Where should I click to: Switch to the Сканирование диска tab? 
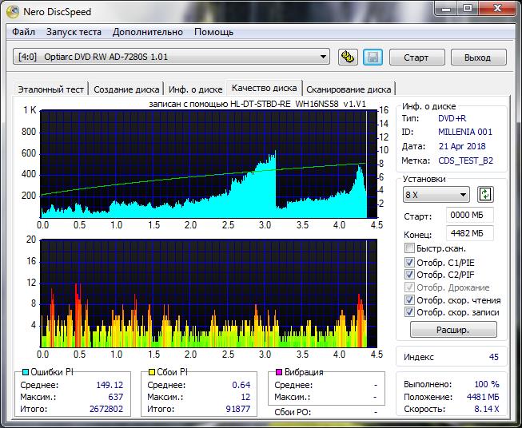(x=349, y=89)
